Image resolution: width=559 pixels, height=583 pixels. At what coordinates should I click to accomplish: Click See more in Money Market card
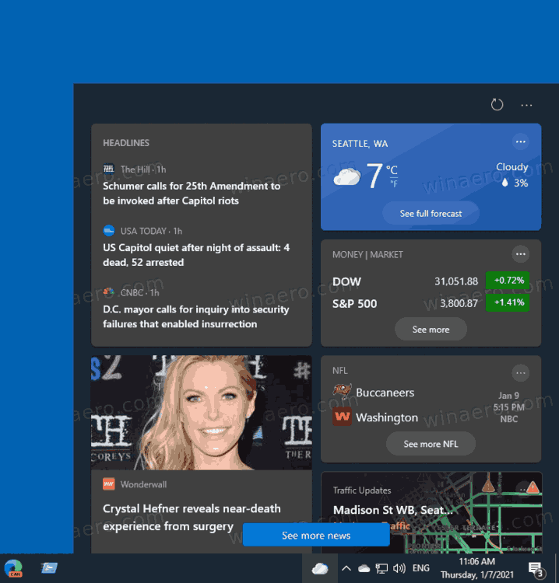[x=431, y=330]
